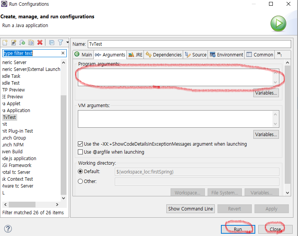Screen dimensions: 298x236
Task: Select TvTest configuration in tree
Action: (10, 117)
